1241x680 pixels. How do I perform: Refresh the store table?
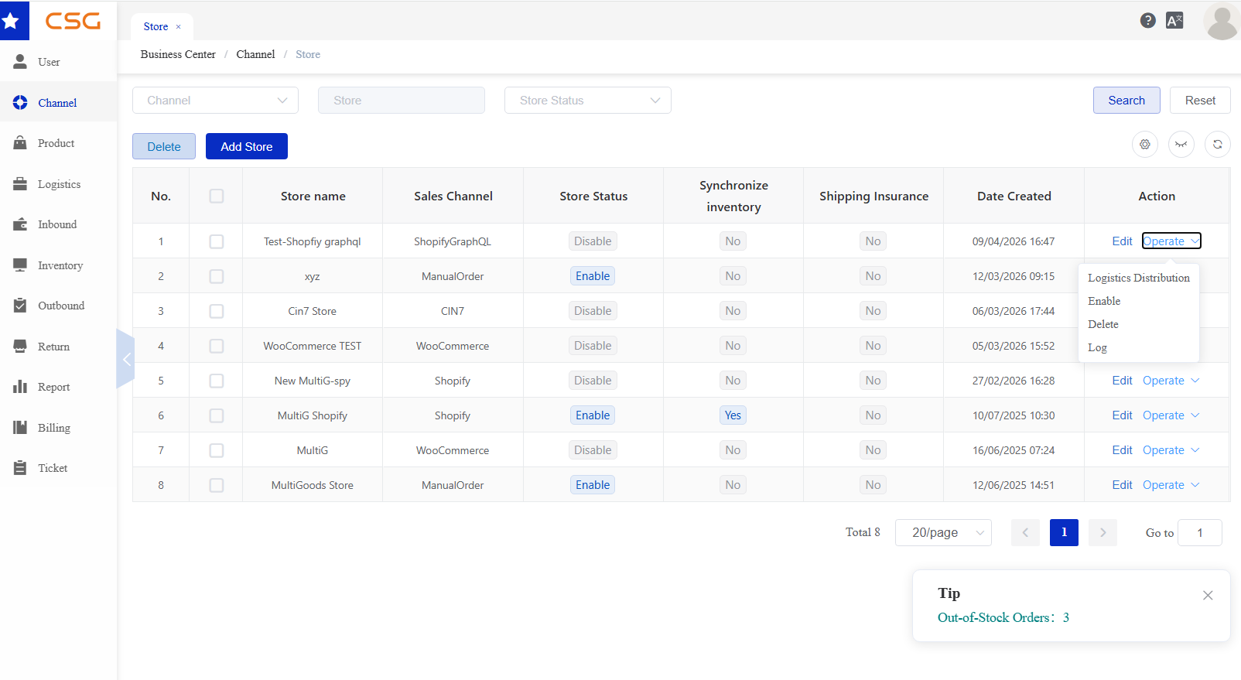[1218, 144]
